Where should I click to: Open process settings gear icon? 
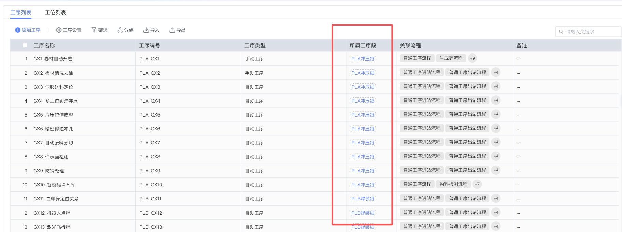[59, 30]
